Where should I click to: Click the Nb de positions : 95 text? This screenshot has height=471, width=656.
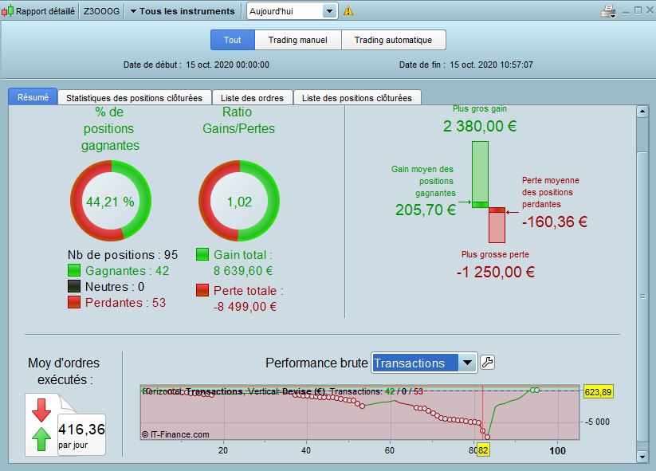click(123, 255)
